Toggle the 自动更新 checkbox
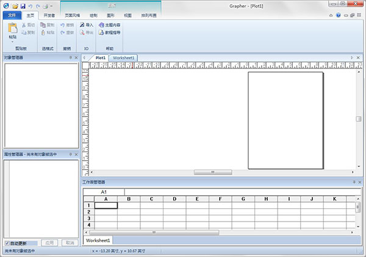Viewport: 366px width, 257px height. click(x=7, y=243)
